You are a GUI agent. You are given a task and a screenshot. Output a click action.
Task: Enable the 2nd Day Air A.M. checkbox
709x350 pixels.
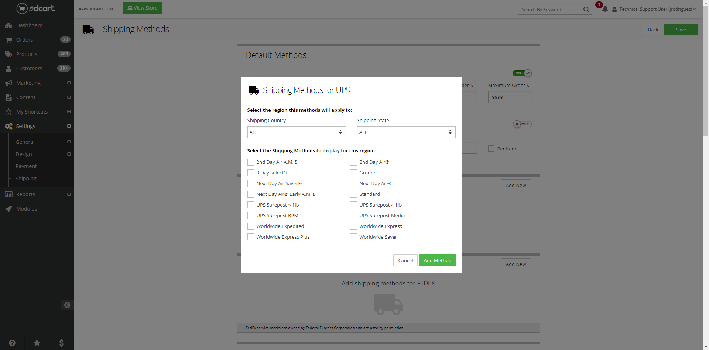[251, 162]
